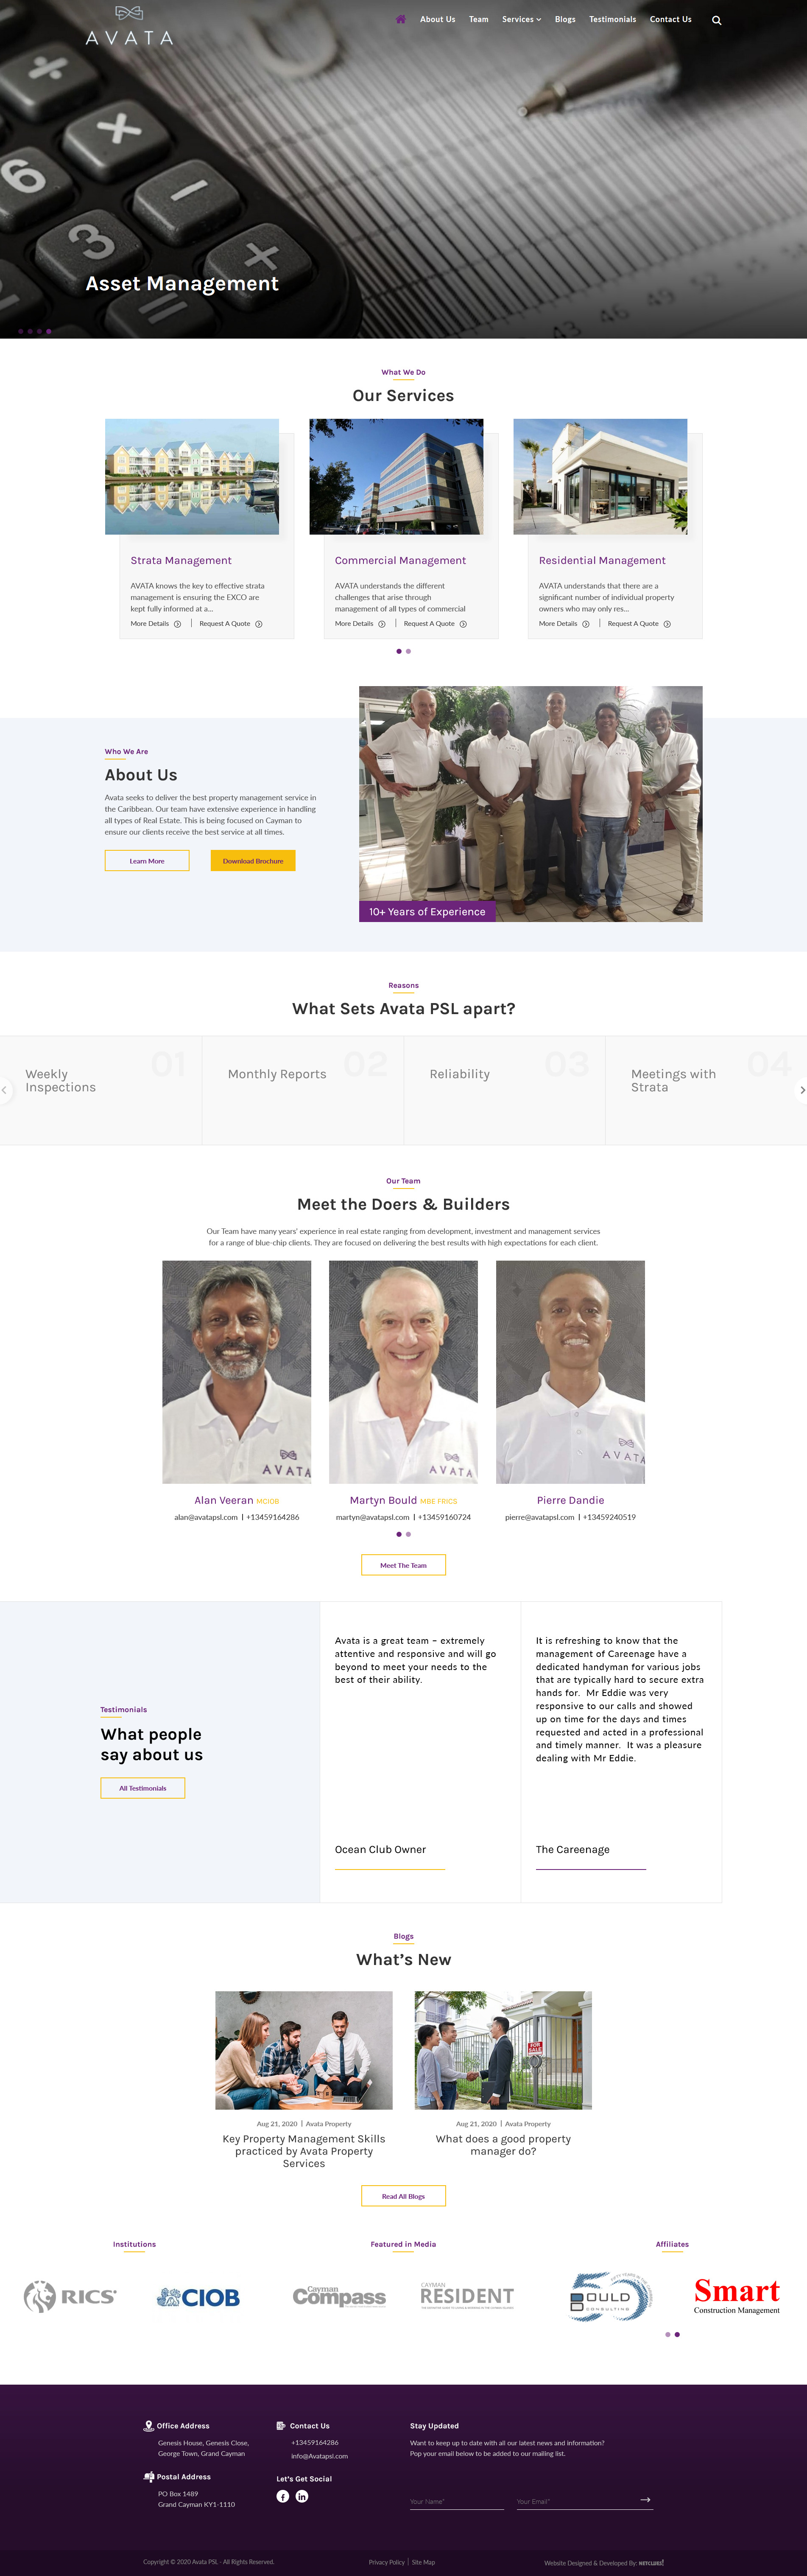The image size is (807, 2576).
Task: Click the Meet The Team button
Action: coord(403,1565)
